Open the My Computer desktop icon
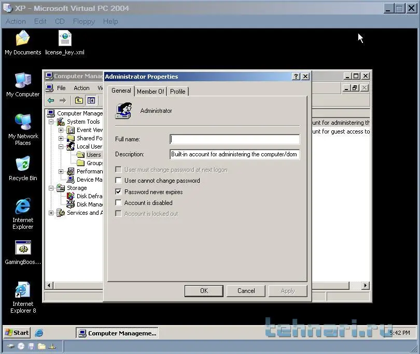420x354 pixels. 23,85
